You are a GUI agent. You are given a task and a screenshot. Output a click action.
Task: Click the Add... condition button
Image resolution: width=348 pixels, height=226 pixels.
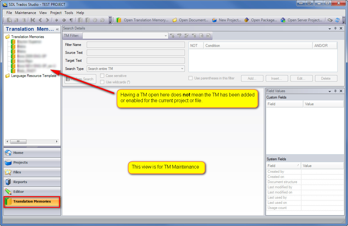click(x=252, y=78)
